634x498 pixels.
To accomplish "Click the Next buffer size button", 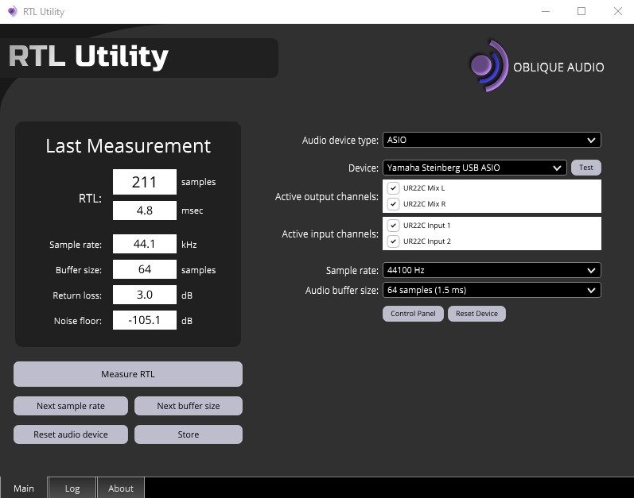I will click(189, 406).
